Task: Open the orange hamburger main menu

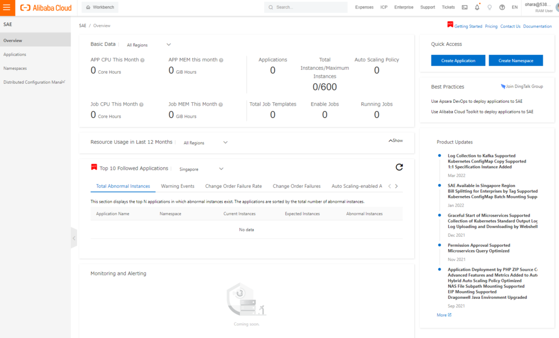Action: click(x=7, y=7)
